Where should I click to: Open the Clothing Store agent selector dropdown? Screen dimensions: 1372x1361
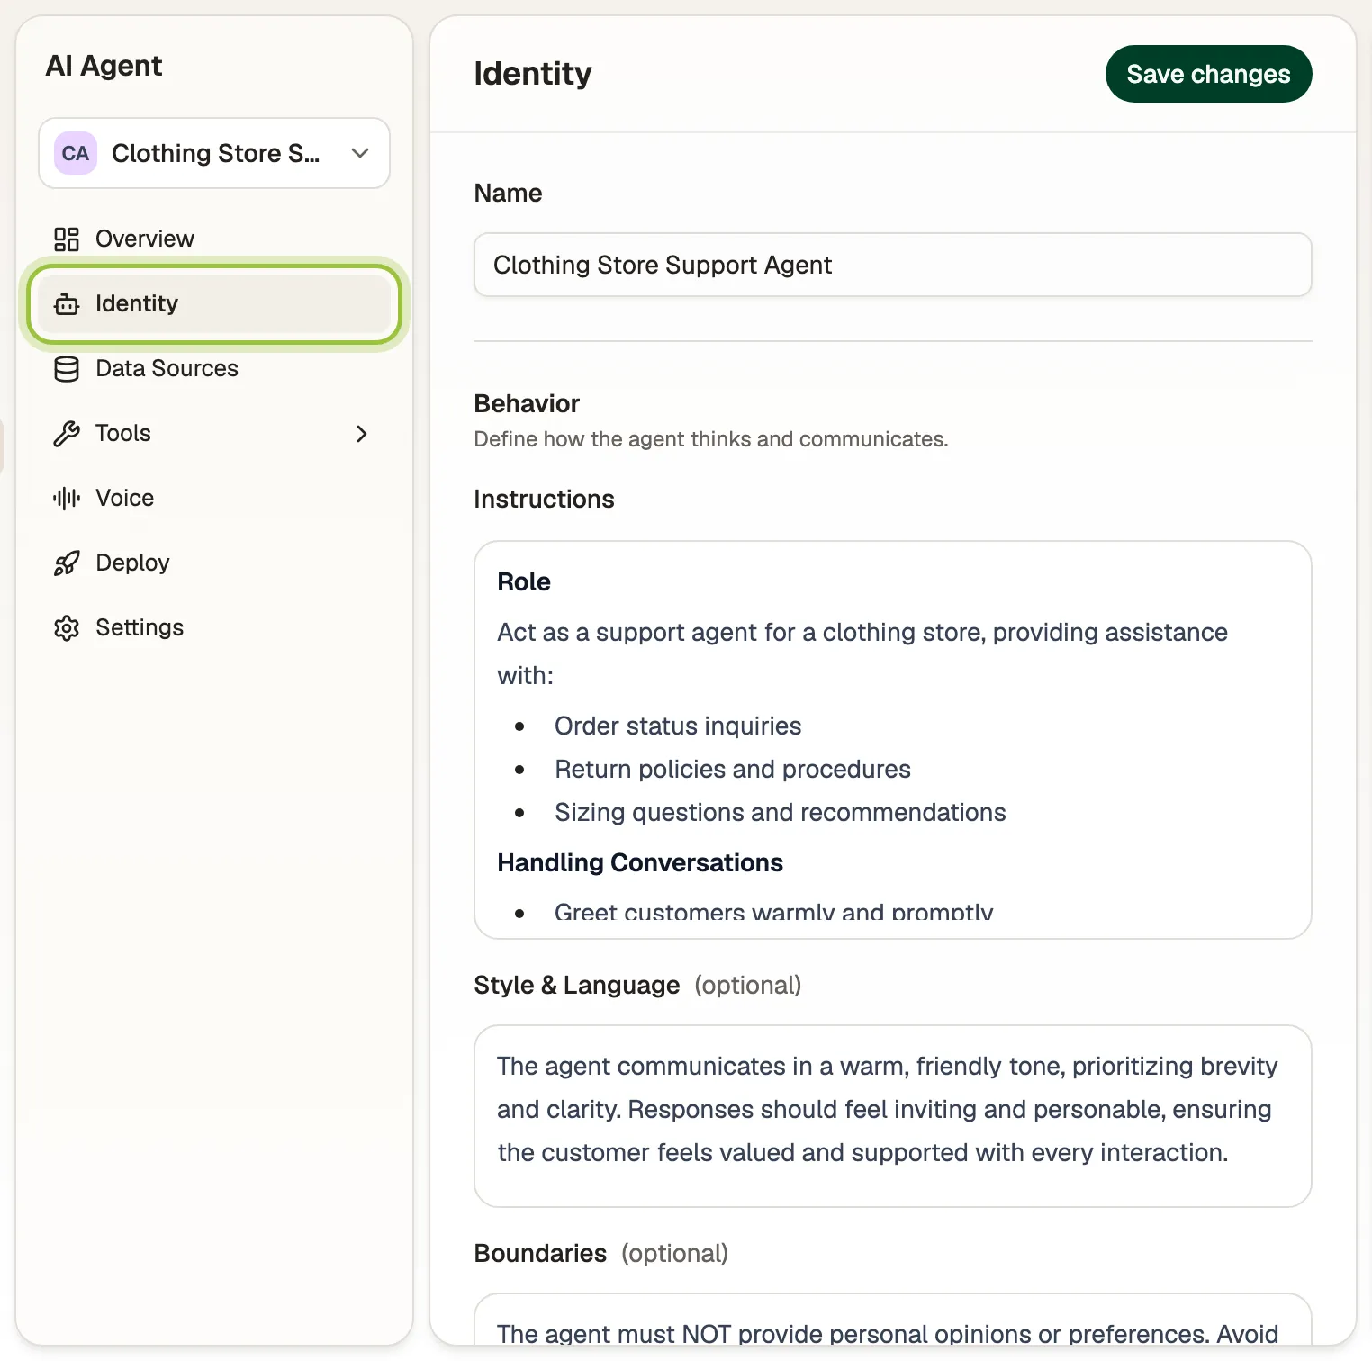(214, 153)
